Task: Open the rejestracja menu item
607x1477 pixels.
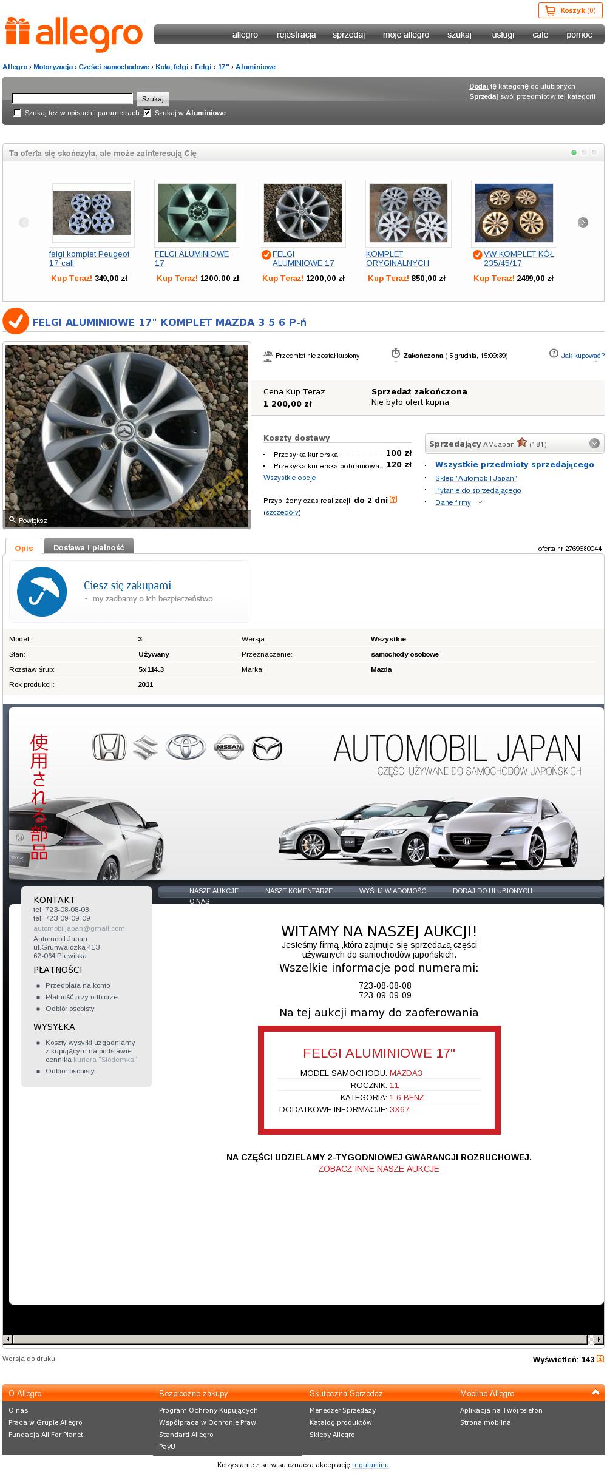Action: pos(296,35)
